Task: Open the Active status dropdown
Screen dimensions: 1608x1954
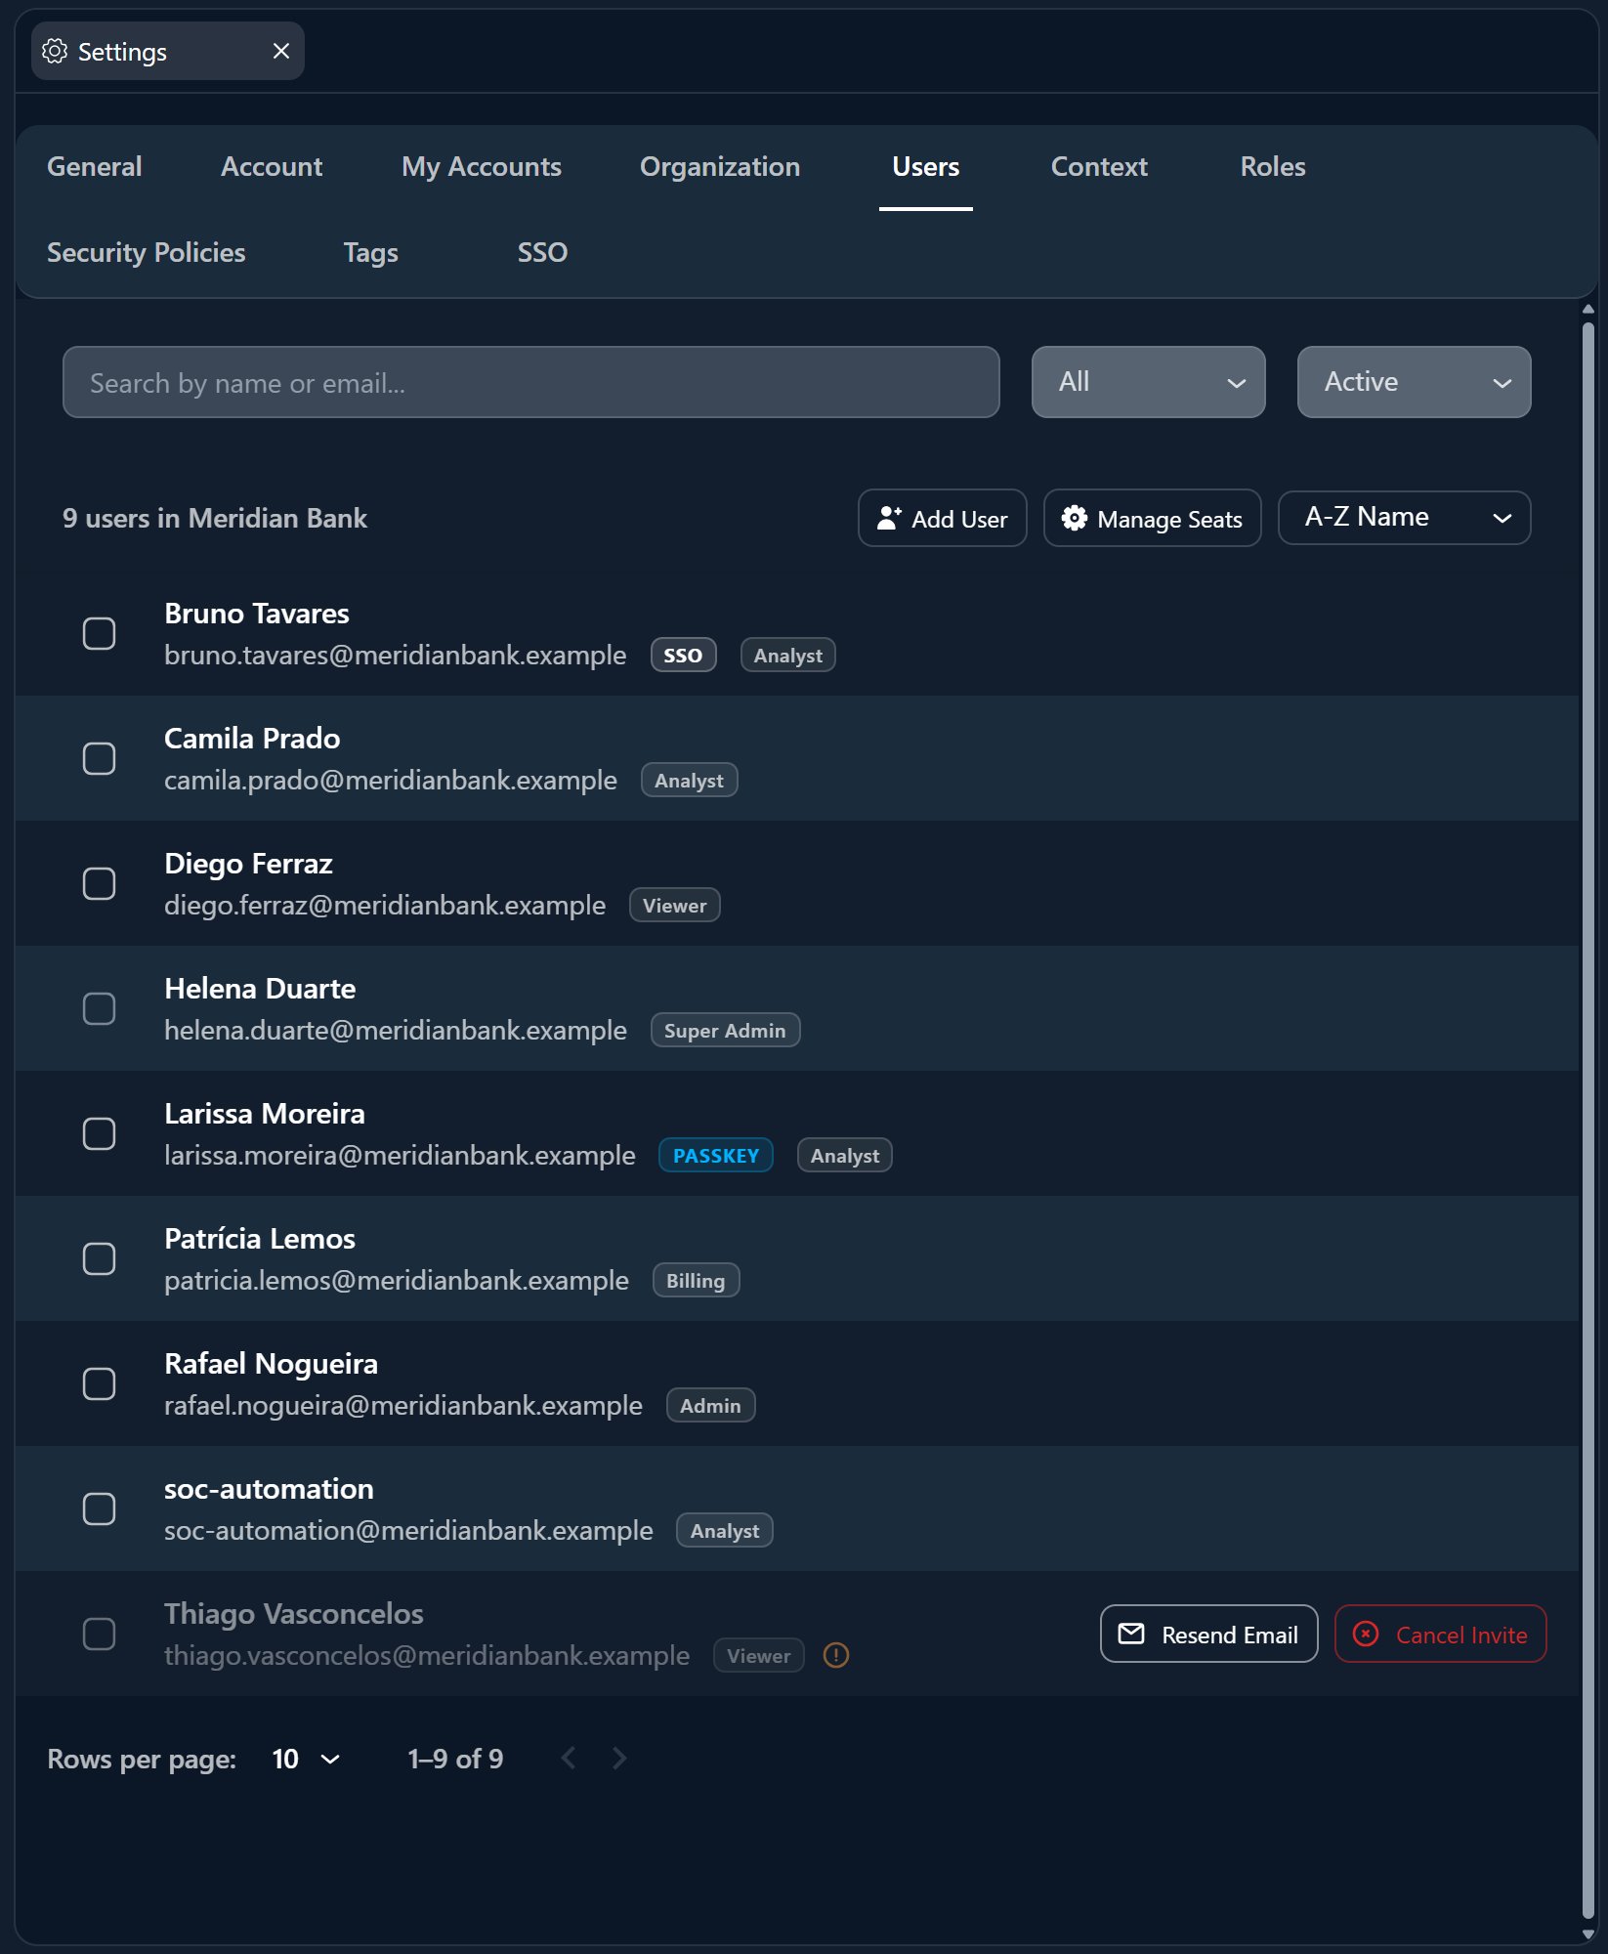Action: [x=1414, y=382]
